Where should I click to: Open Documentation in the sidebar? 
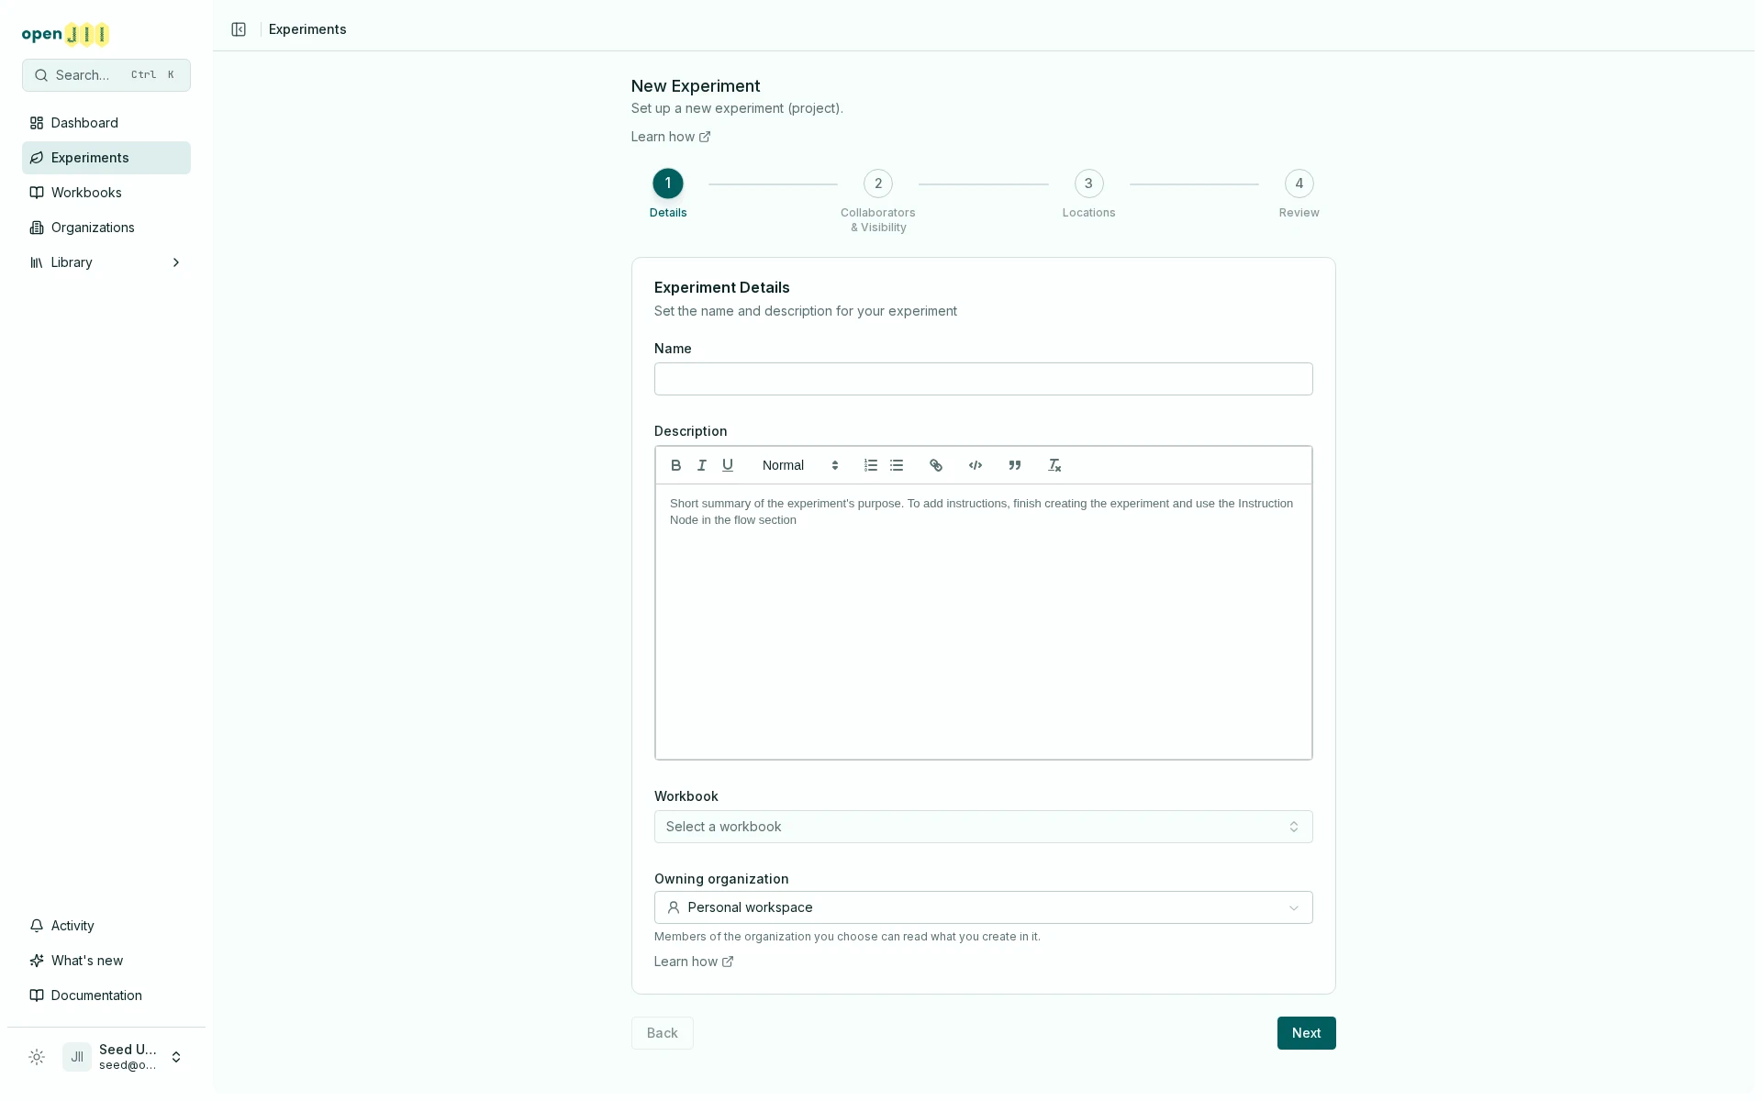point(106,995)
